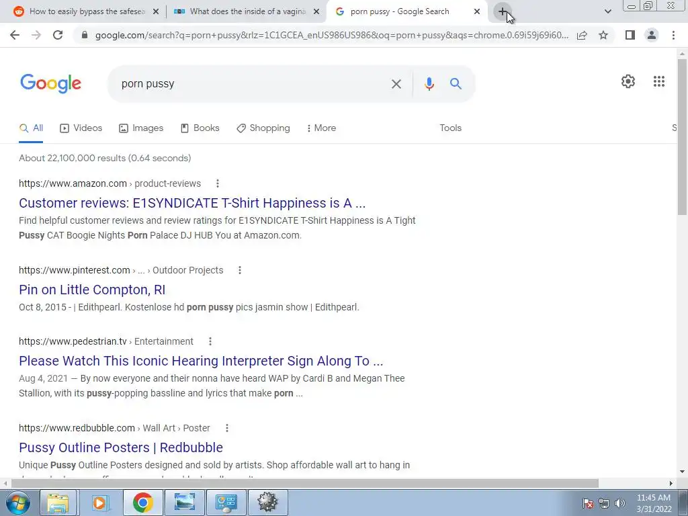Image resolution: width=688 pixels, height=516 pixels.
Task: Open Pinterest result options menu
Action: pyautogui.click(x=240, y=270)
